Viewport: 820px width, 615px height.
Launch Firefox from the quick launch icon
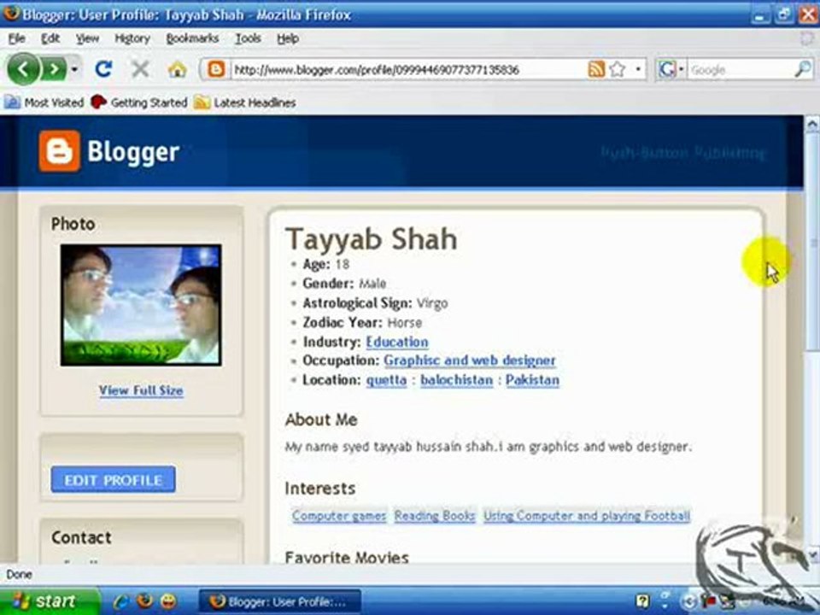click(145, 601)
